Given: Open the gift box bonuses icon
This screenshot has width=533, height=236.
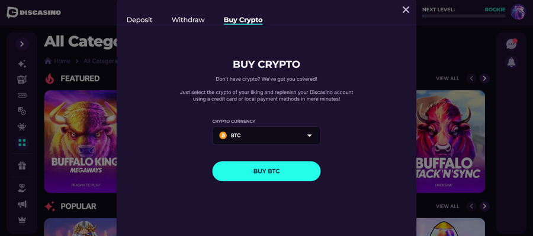Looking at the screenshot, I should point(22,166).
